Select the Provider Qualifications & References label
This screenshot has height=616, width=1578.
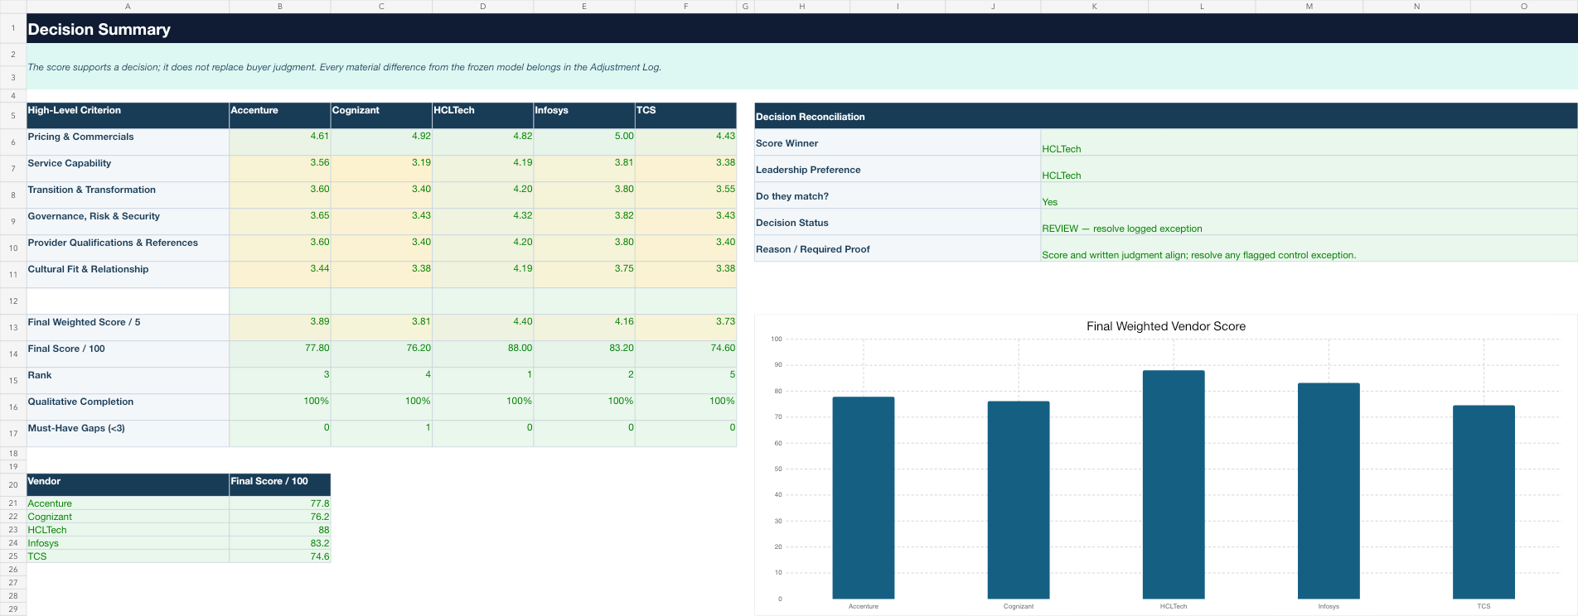coord(128,248)
